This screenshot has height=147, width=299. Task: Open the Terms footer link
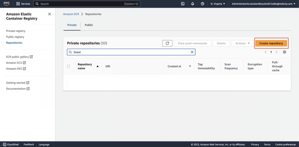tap(267, 145)
